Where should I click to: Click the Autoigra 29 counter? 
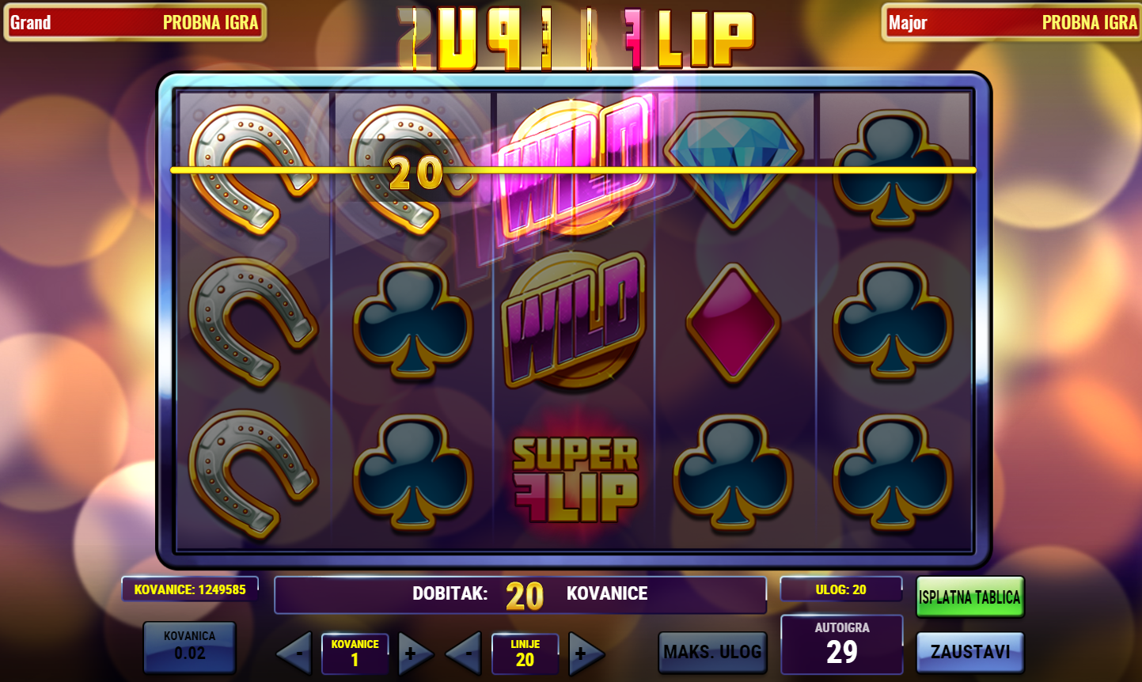[x=842, y=644]
